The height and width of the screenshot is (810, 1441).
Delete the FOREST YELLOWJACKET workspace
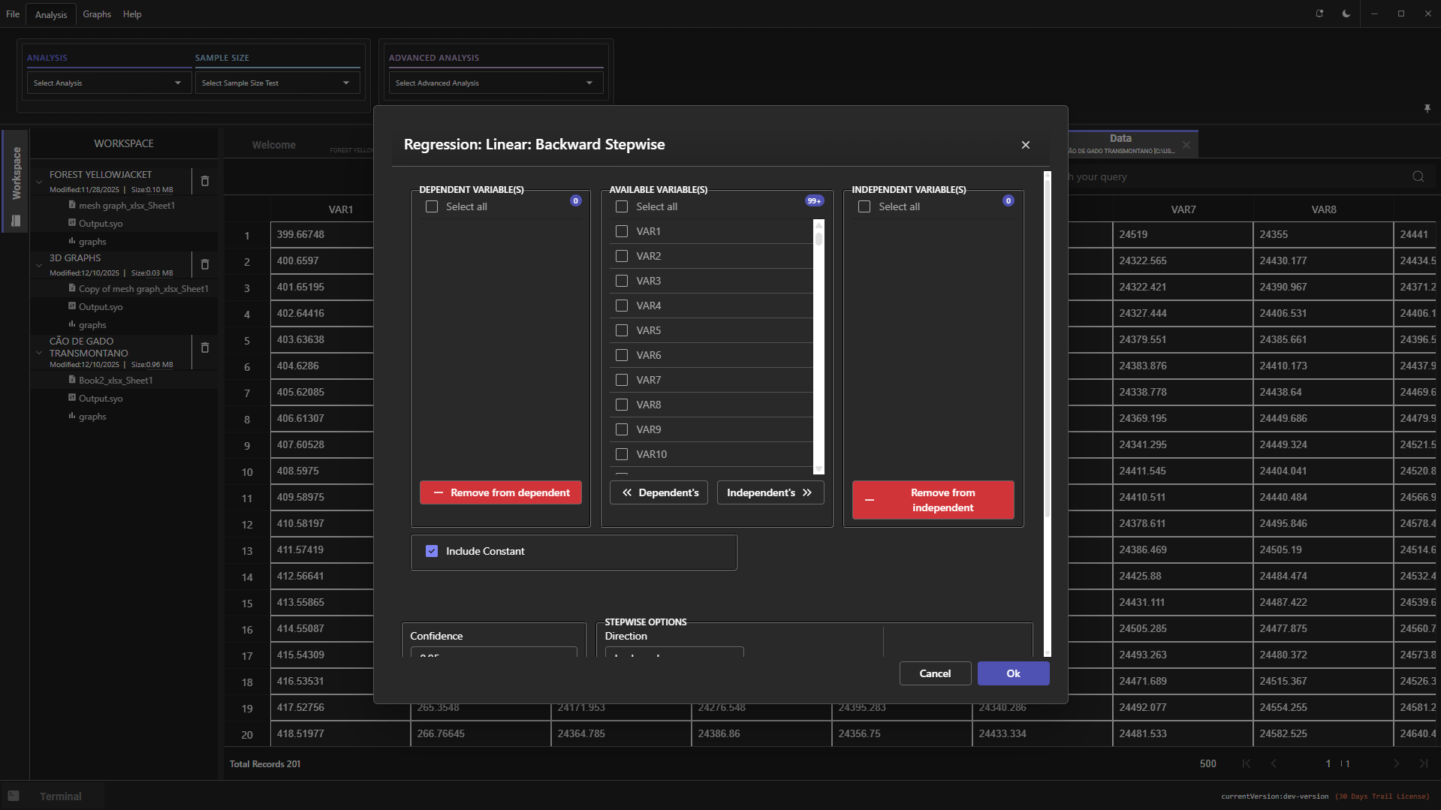(204, 181)
